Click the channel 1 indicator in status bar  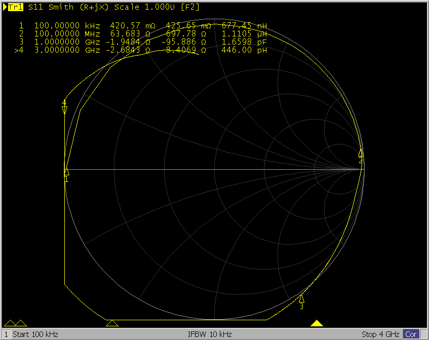6,334
